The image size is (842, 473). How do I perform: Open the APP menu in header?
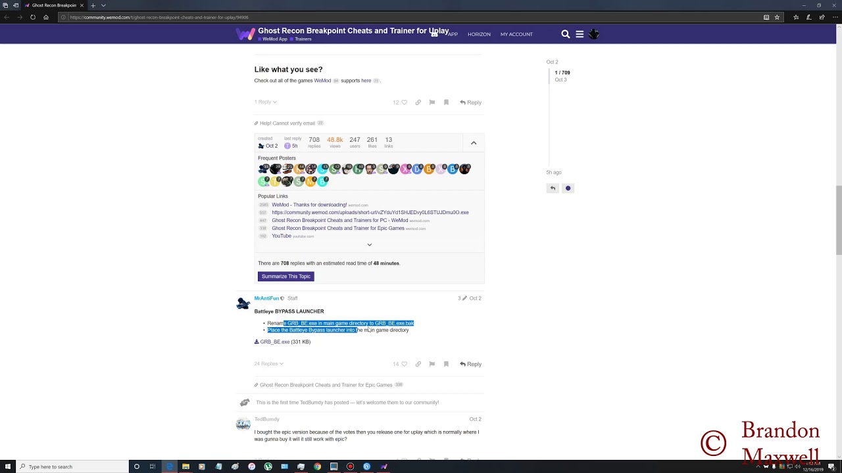pos(452,34)
